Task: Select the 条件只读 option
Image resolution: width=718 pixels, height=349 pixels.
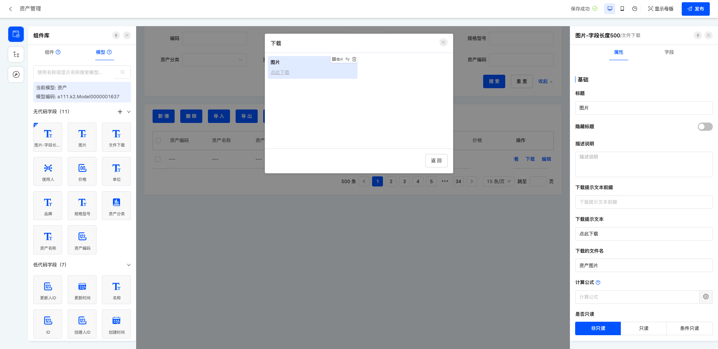Action: tap(689, 328)
